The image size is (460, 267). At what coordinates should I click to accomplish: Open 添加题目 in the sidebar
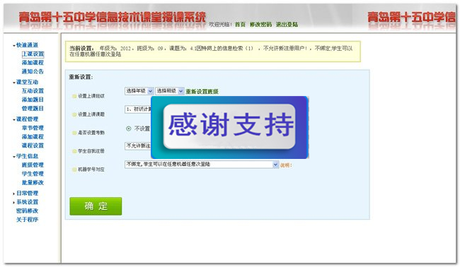click(x=33, y=100)
